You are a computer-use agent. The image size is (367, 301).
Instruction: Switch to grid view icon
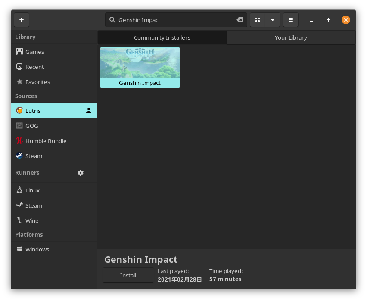click(x=258, y=20)
